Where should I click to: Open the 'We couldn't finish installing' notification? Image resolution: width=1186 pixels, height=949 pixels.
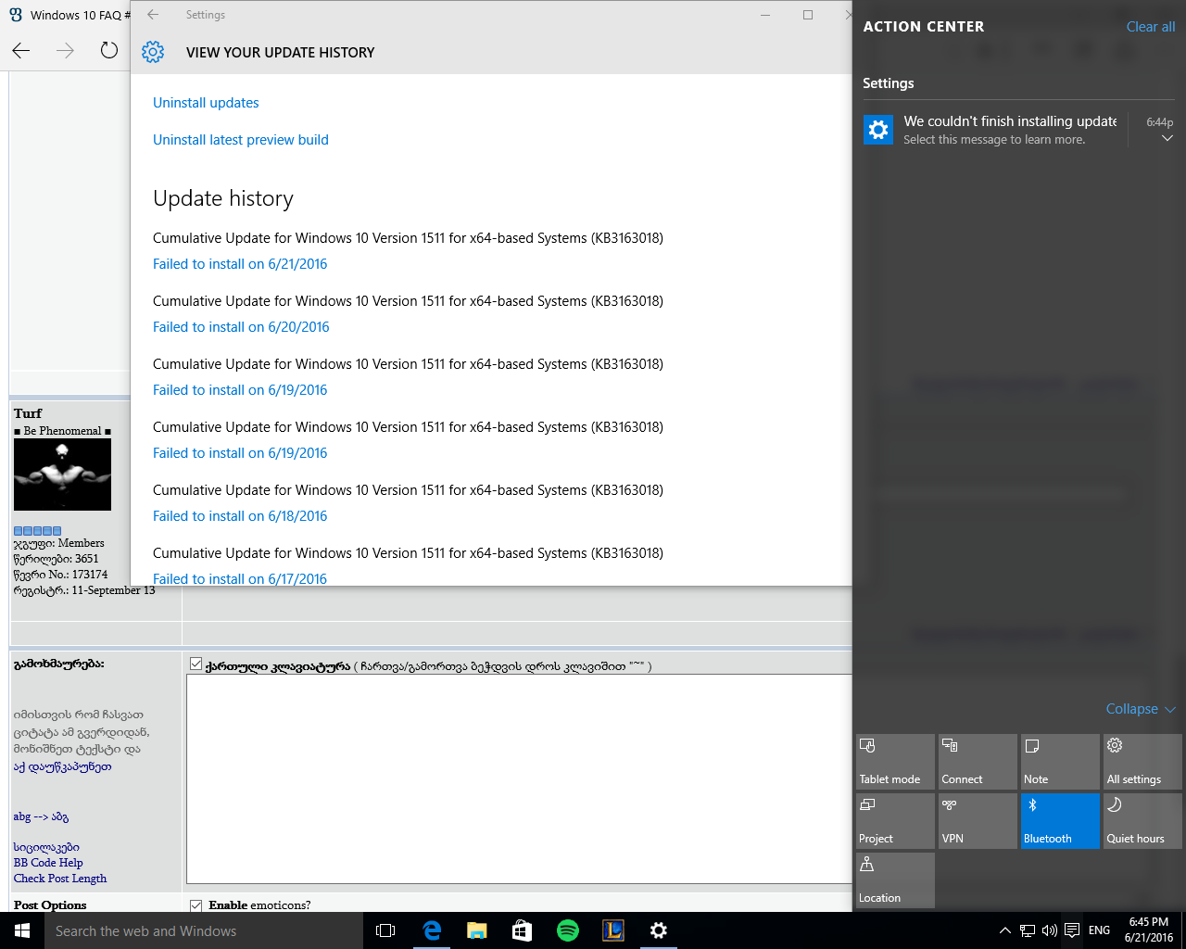pyautogui.click(x=1010, y=130)
